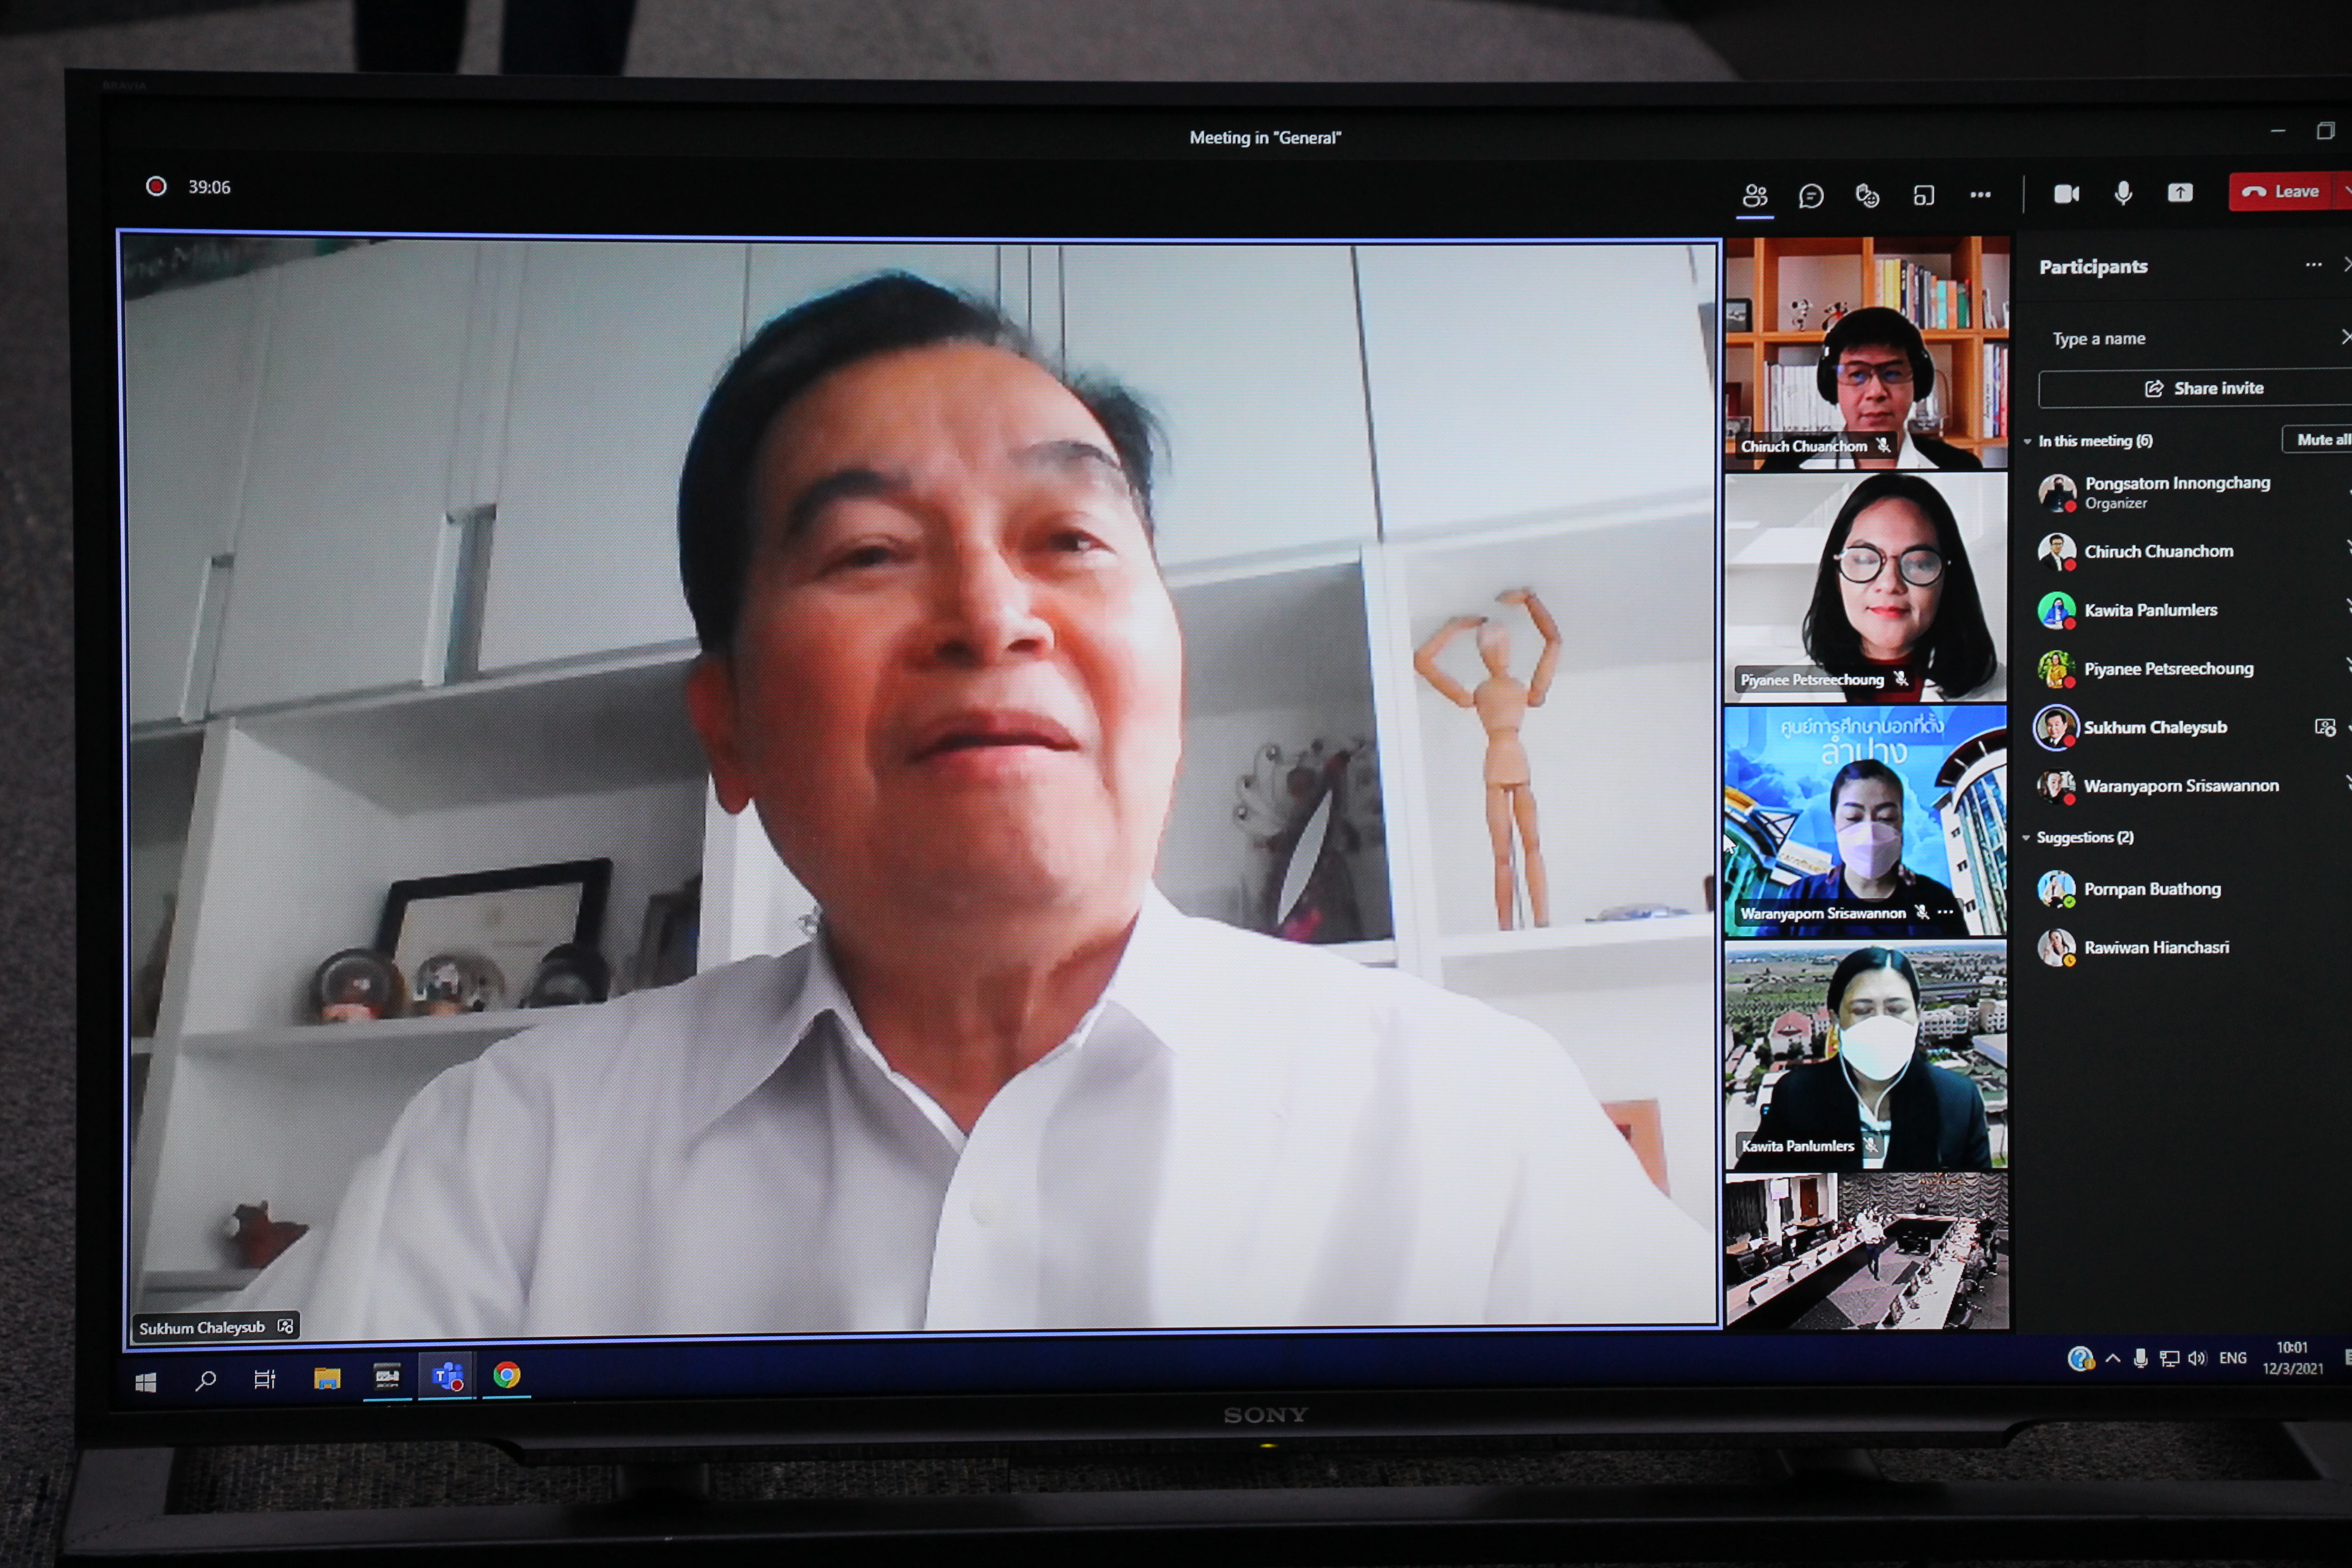2352x1568 pixels.
Task: Toggle the Participants panel icon
Action: click(x=1754, y=195)
